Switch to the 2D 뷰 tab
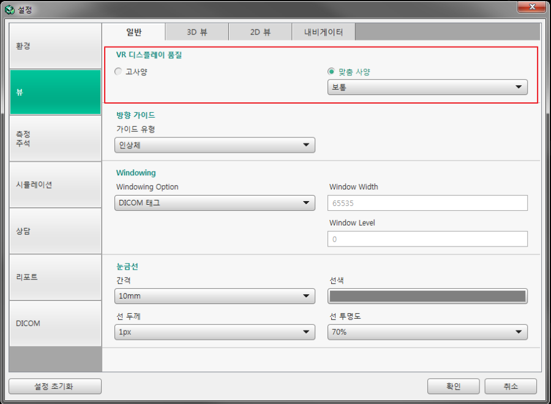The height and width of the screenshot is (404, 551). tap(260, 32)
